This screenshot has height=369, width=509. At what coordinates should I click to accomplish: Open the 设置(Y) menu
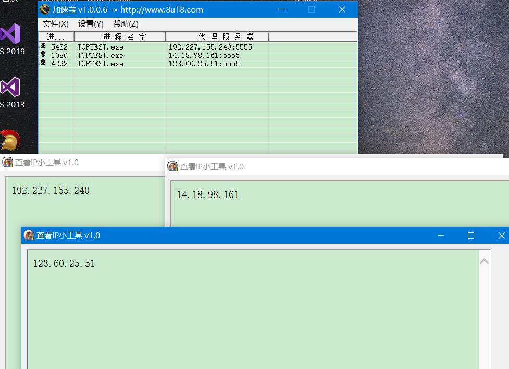pos(91,24)
